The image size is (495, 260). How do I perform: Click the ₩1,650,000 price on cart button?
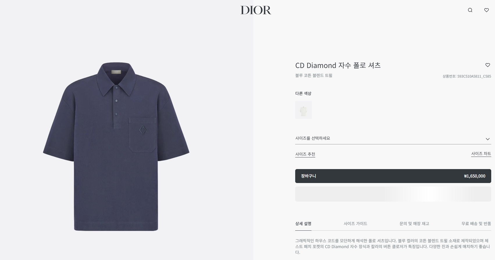pos(475,176)
